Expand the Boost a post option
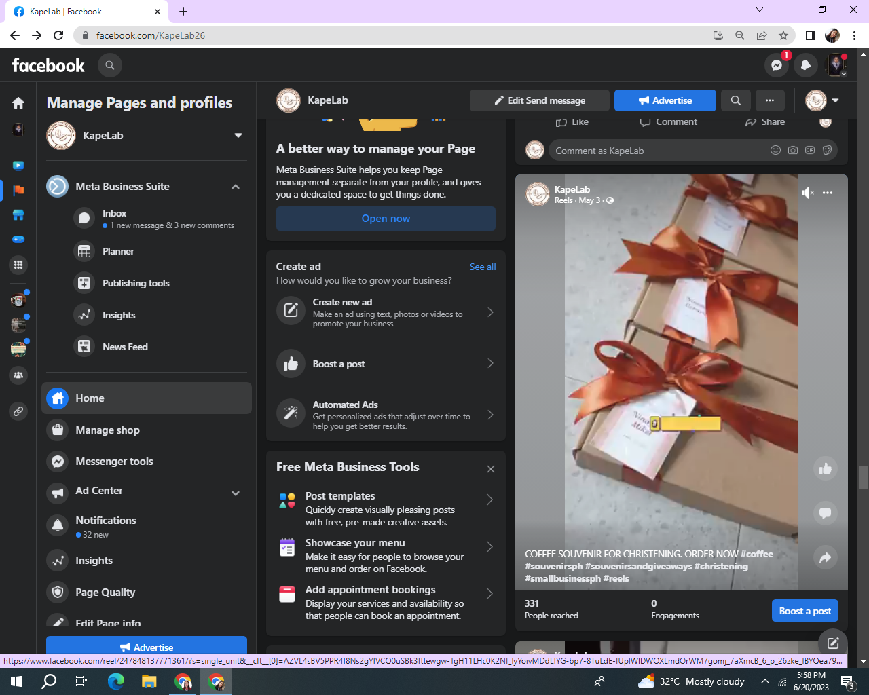 (x=491, y=364)
